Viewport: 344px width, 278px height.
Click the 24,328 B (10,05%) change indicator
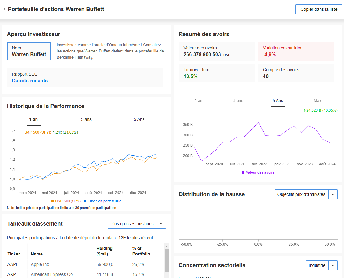pos(320,110)
